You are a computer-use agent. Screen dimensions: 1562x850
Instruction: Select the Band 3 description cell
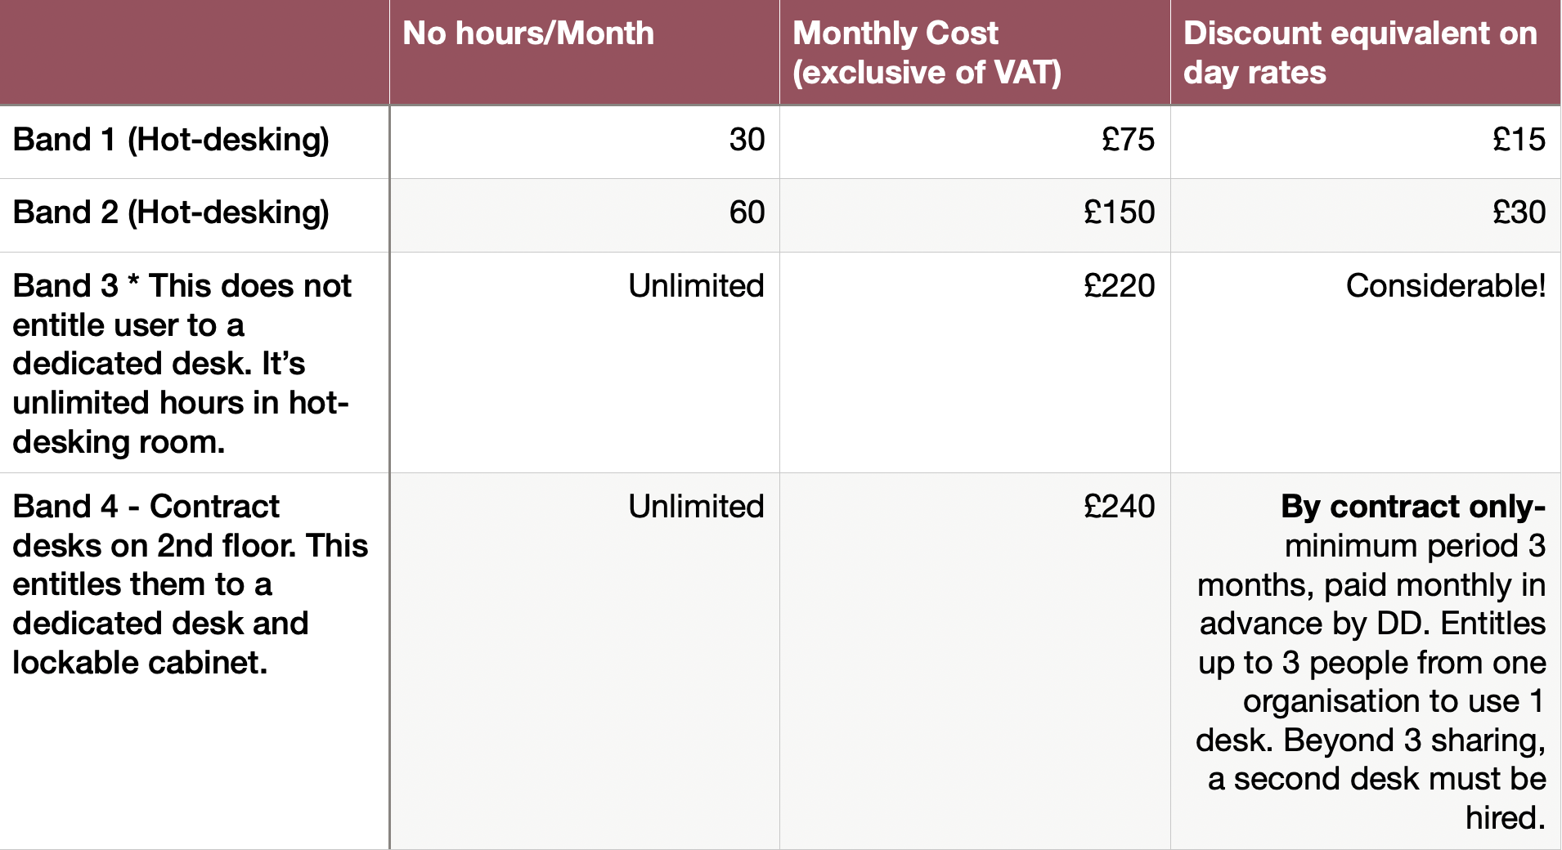[182, 363]
